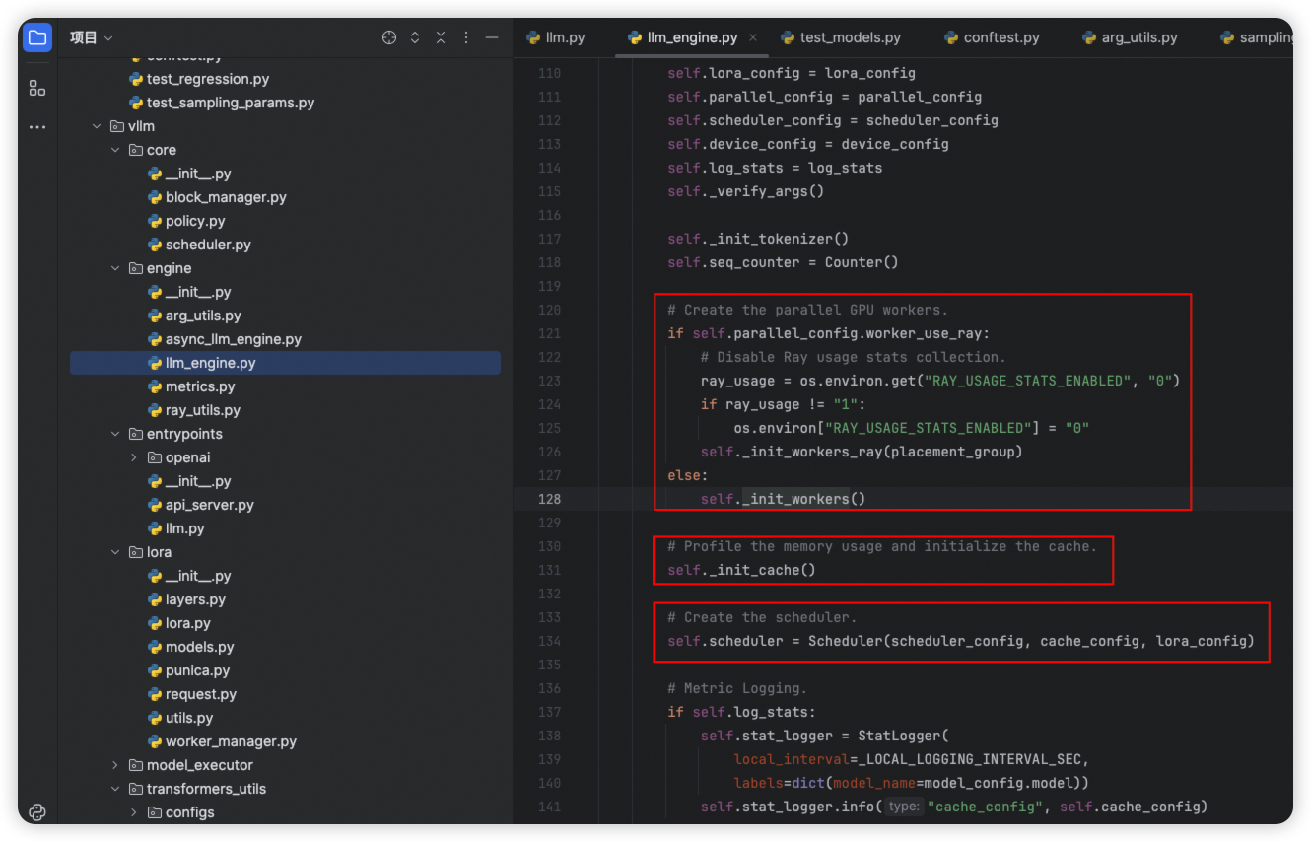Image resolution: width=1311 pixels, height=842 pixels.
Task: Click the Expand/Collapse All arrows icon
Action: click(415, 37)
